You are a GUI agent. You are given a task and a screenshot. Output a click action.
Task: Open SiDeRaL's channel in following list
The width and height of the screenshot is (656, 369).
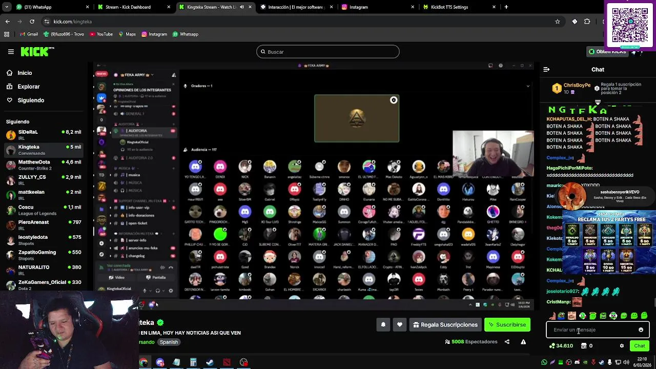coord(44,135)
